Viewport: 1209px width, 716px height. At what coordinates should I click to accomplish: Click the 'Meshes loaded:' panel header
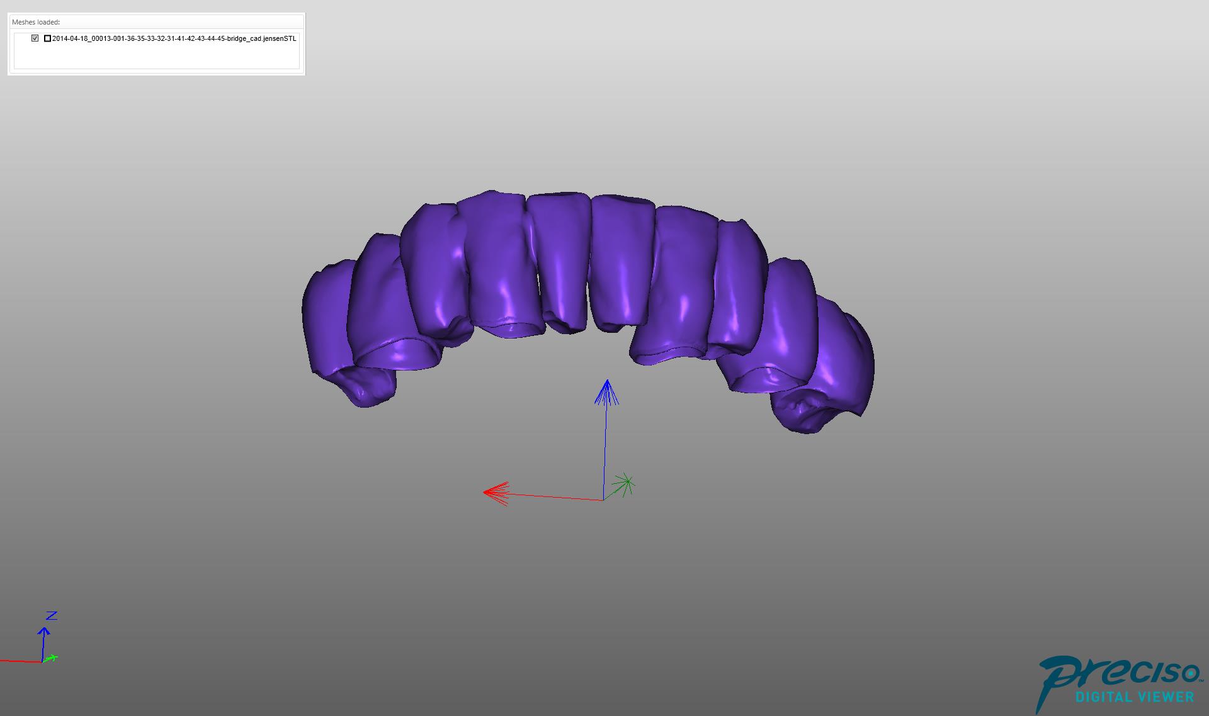[36, 22]
